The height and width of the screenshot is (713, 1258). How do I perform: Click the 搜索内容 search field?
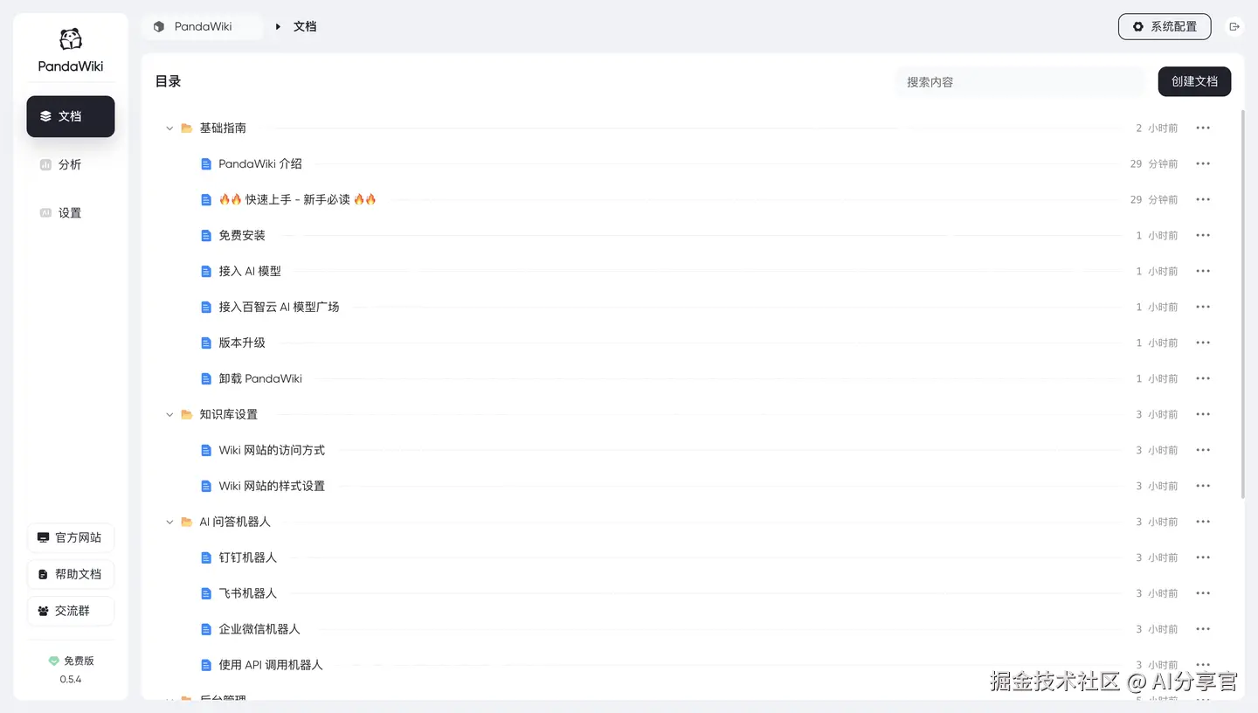click(x=1020, y=82)
